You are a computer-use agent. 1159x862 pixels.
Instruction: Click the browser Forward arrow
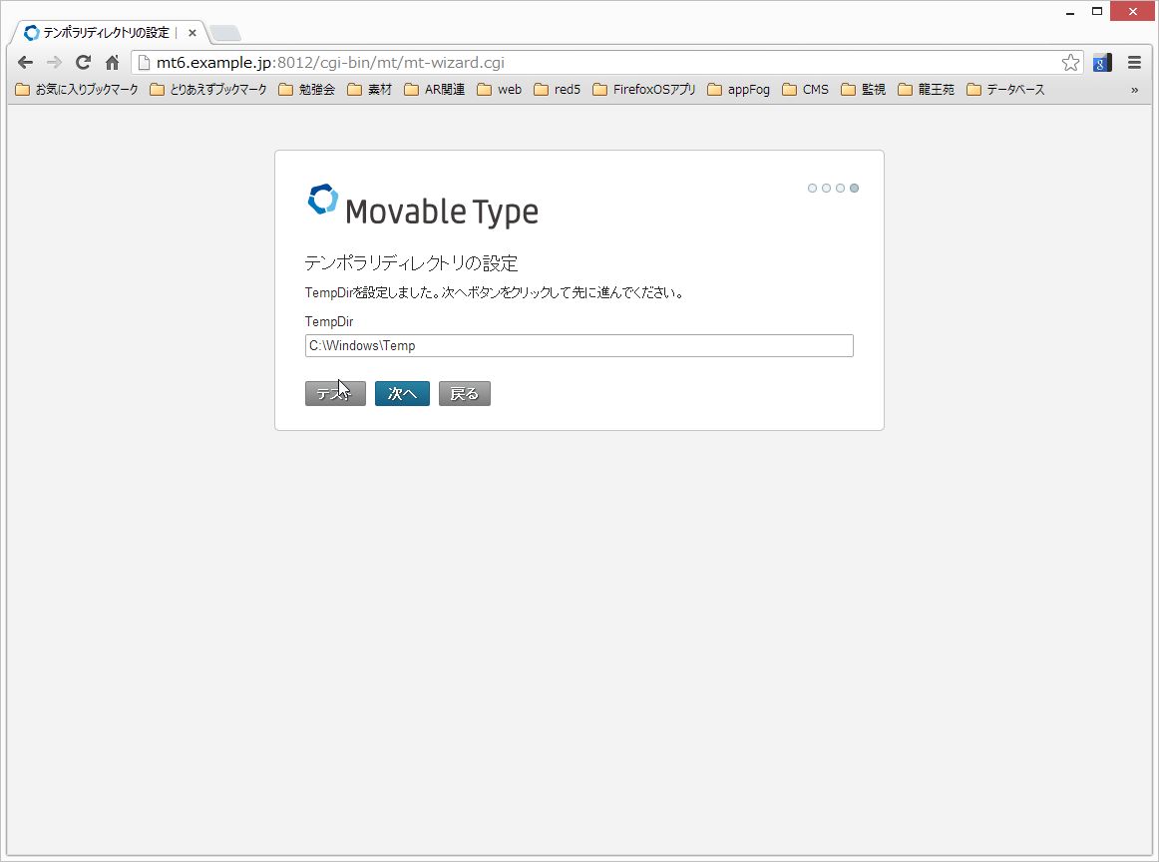coord(54,63)
